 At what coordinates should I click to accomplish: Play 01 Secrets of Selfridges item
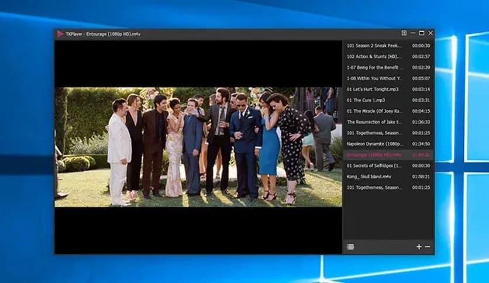[374, 165]
